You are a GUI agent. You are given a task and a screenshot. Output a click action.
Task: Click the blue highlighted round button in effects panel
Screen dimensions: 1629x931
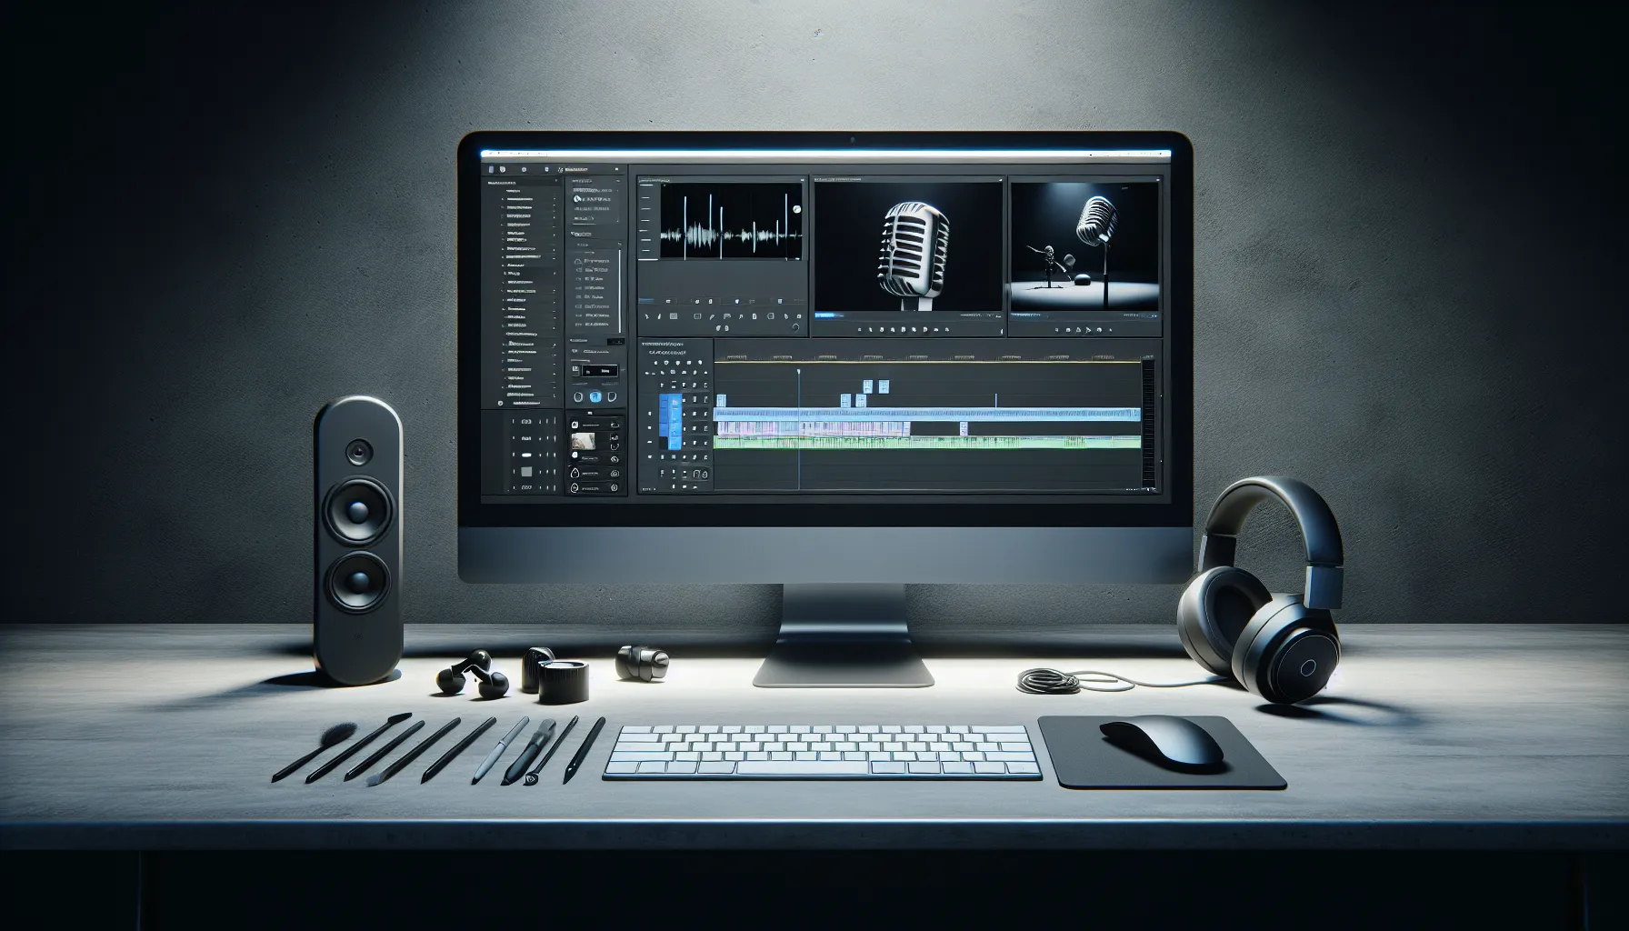click(595, 397)
